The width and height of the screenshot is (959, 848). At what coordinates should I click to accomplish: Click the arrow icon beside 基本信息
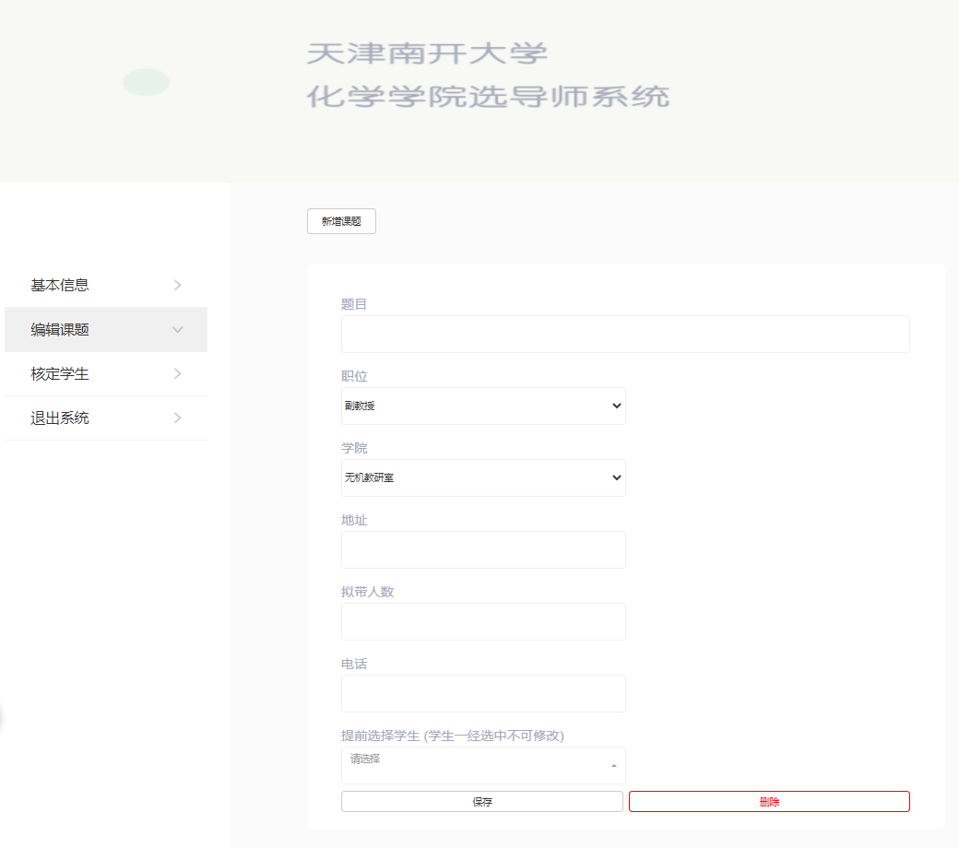coord(178,285)
